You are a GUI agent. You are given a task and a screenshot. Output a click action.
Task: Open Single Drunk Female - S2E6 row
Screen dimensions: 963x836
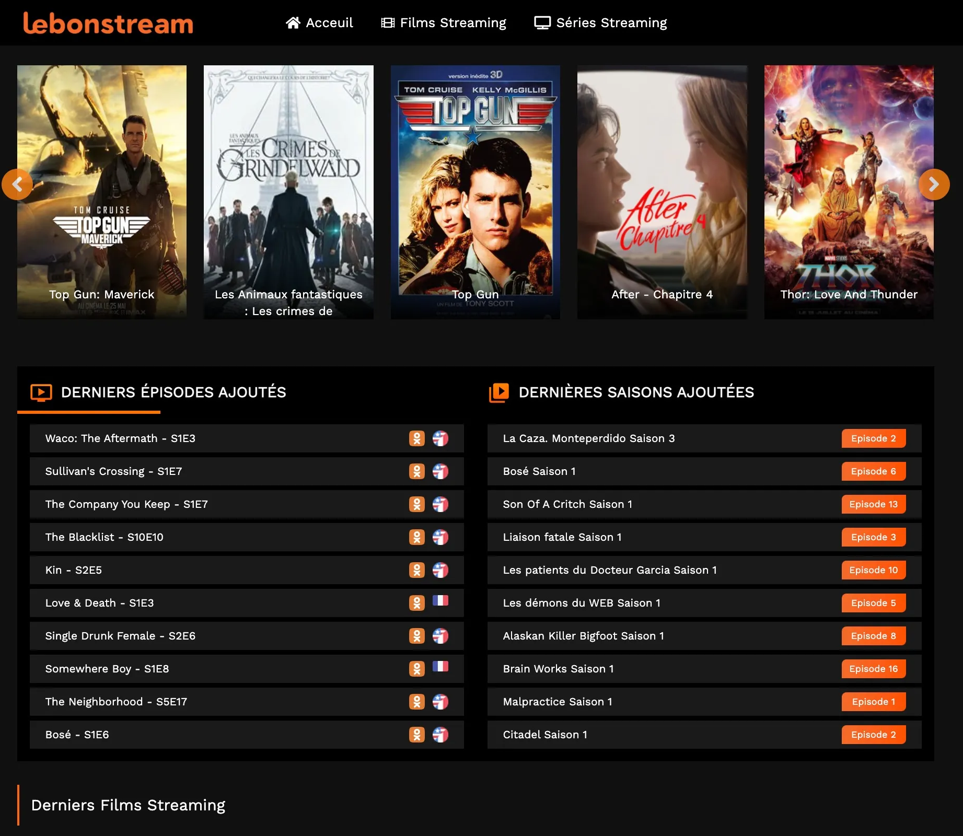pyautogui.click(x=247, y=636)
